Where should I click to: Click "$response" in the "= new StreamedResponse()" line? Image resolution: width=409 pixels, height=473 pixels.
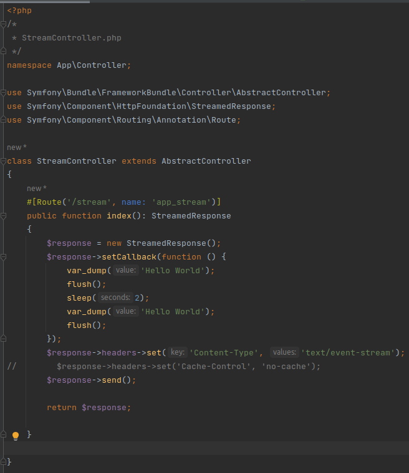(69, 243)
